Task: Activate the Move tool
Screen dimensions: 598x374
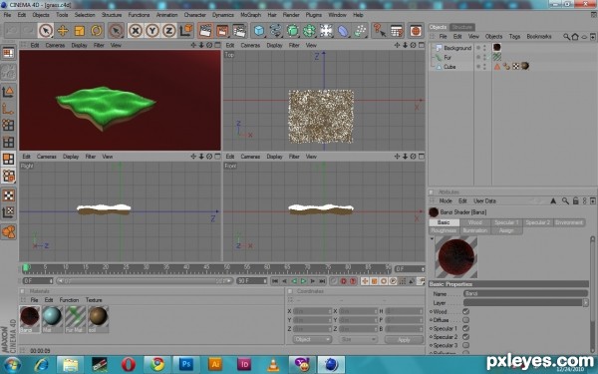Action: (x=63, y=31)
